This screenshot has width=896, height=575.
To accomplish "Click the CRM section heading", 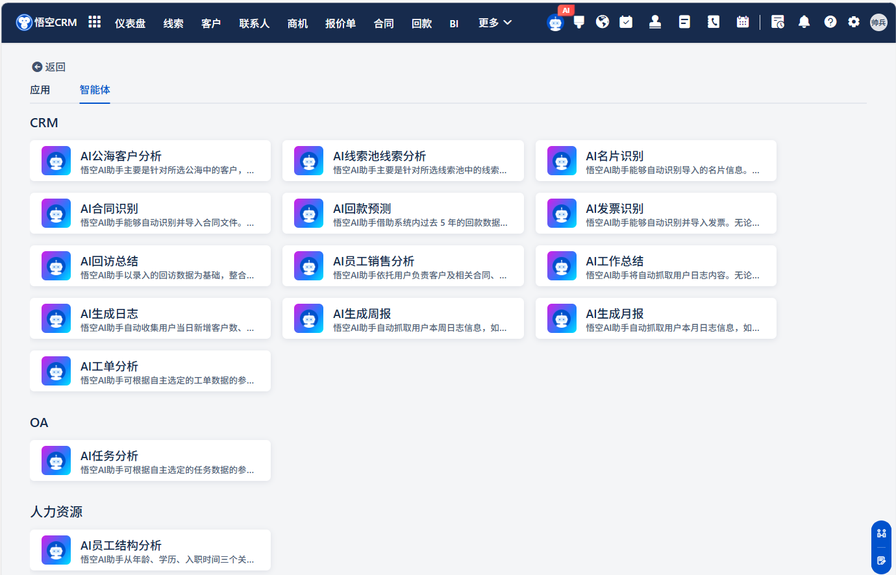I will (x=44, y=123).
